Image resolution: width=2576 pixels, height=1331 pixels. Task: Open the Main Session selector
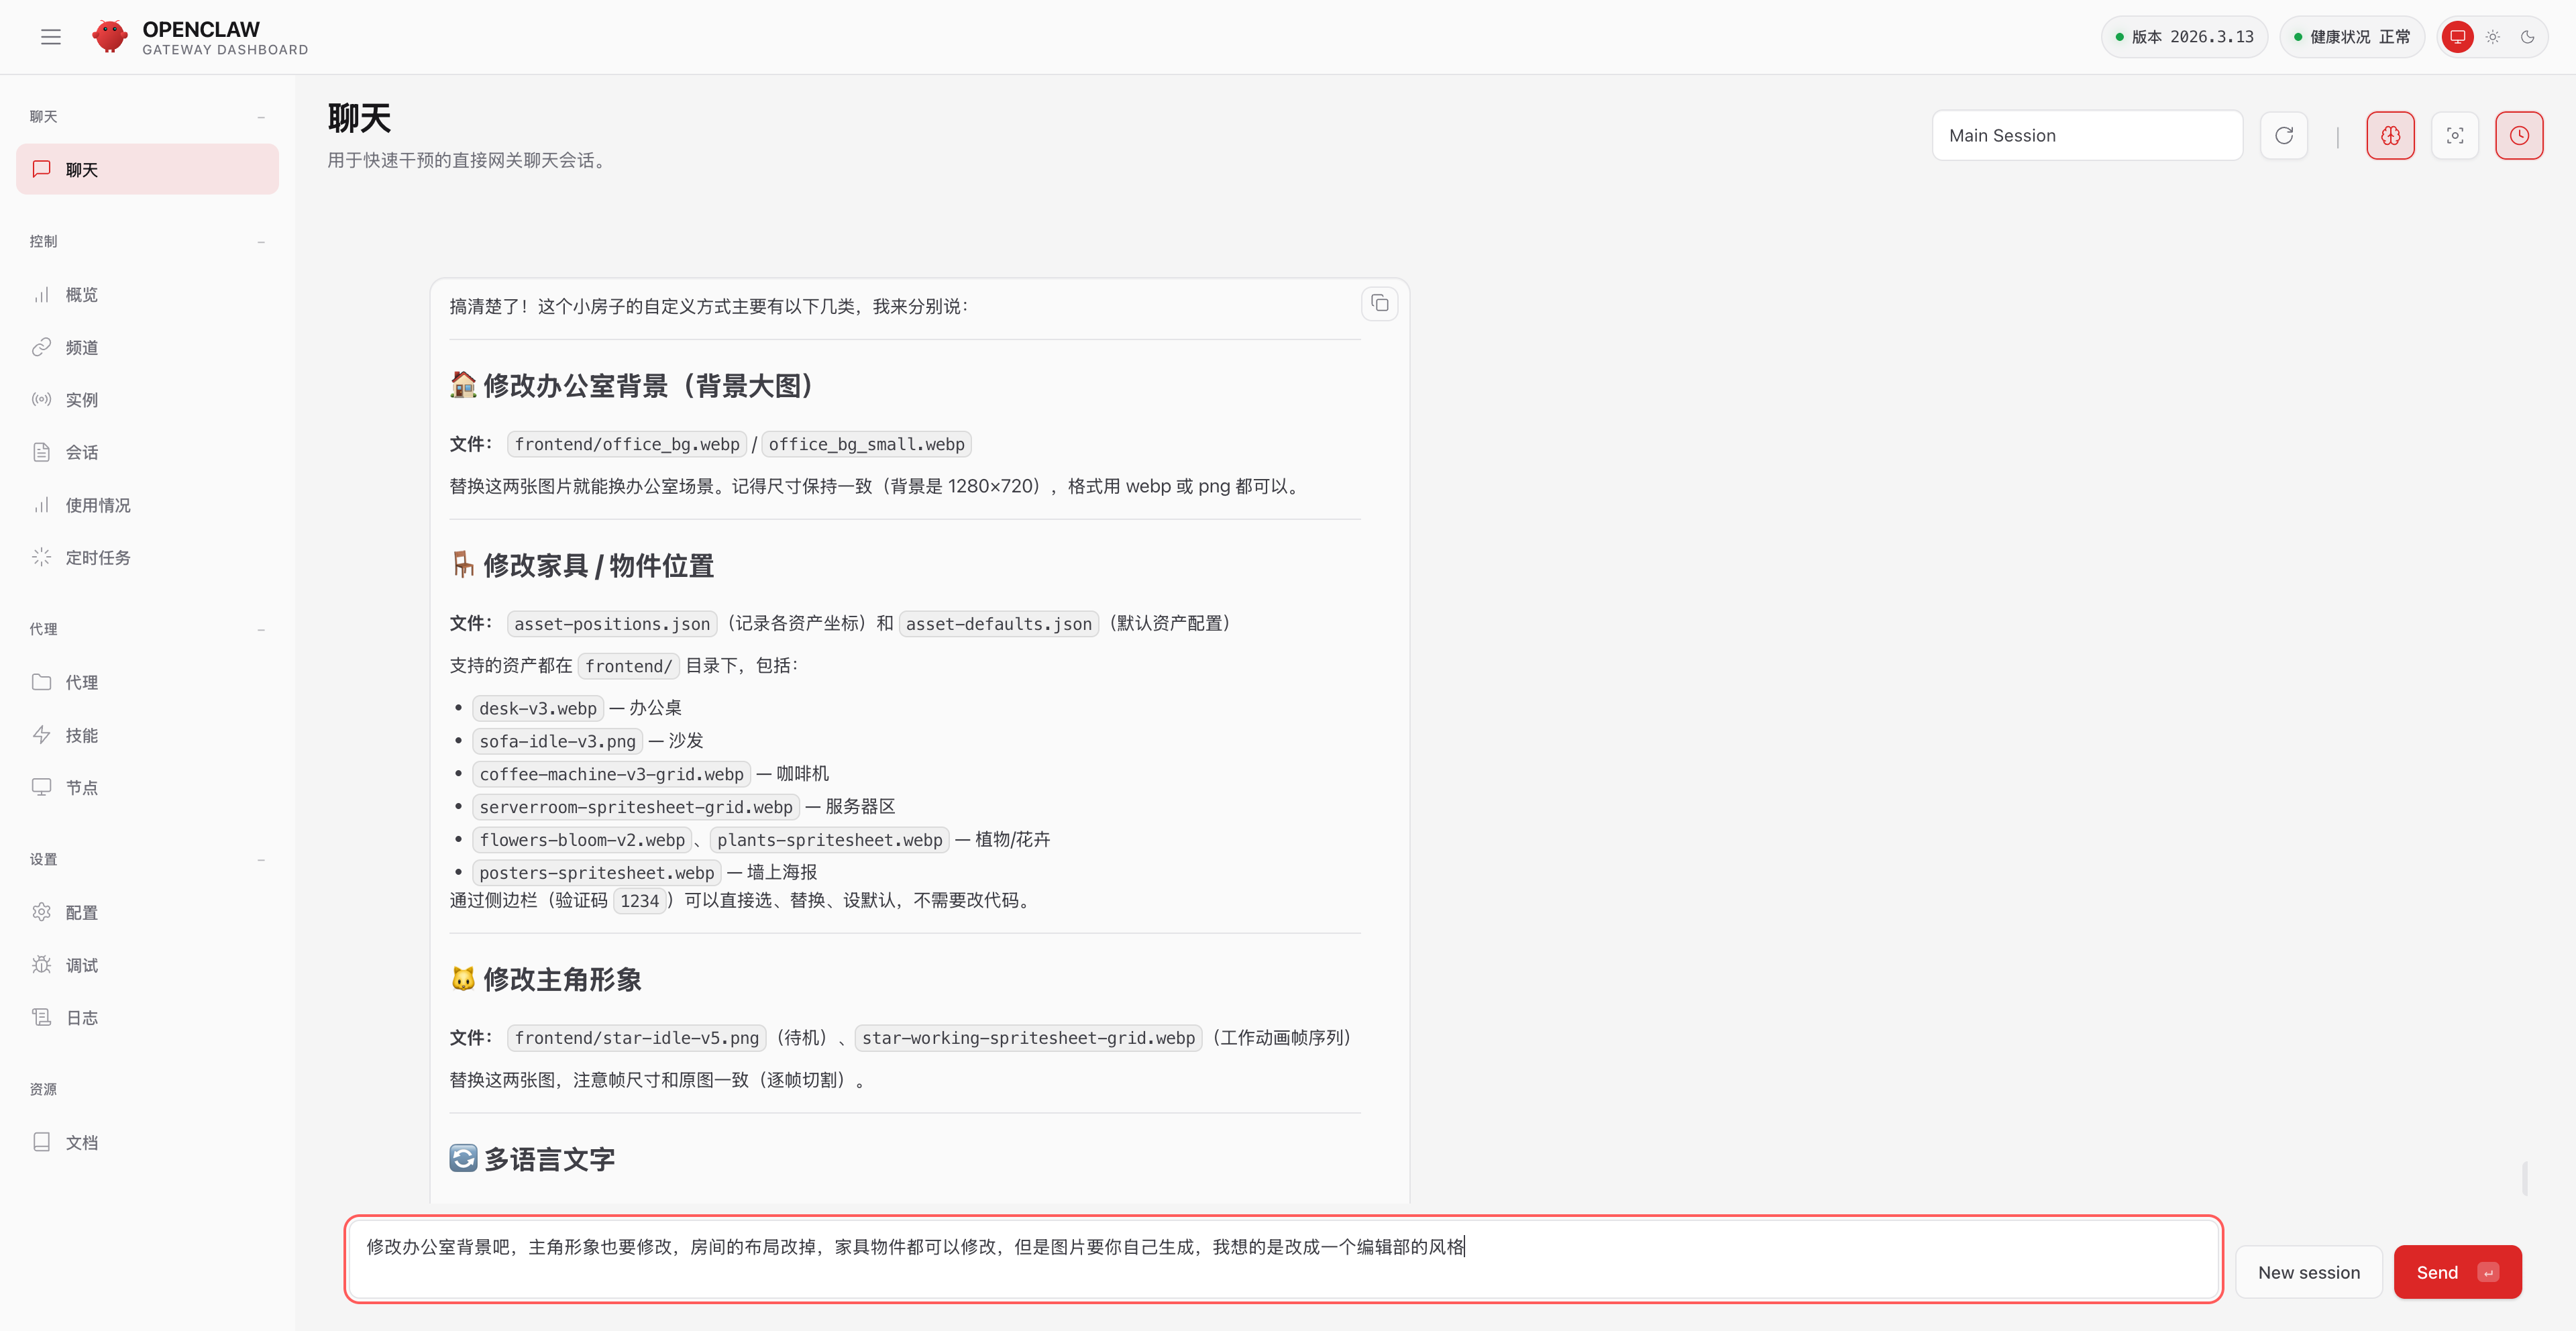pyautogui.click(x=2087, y=135)
